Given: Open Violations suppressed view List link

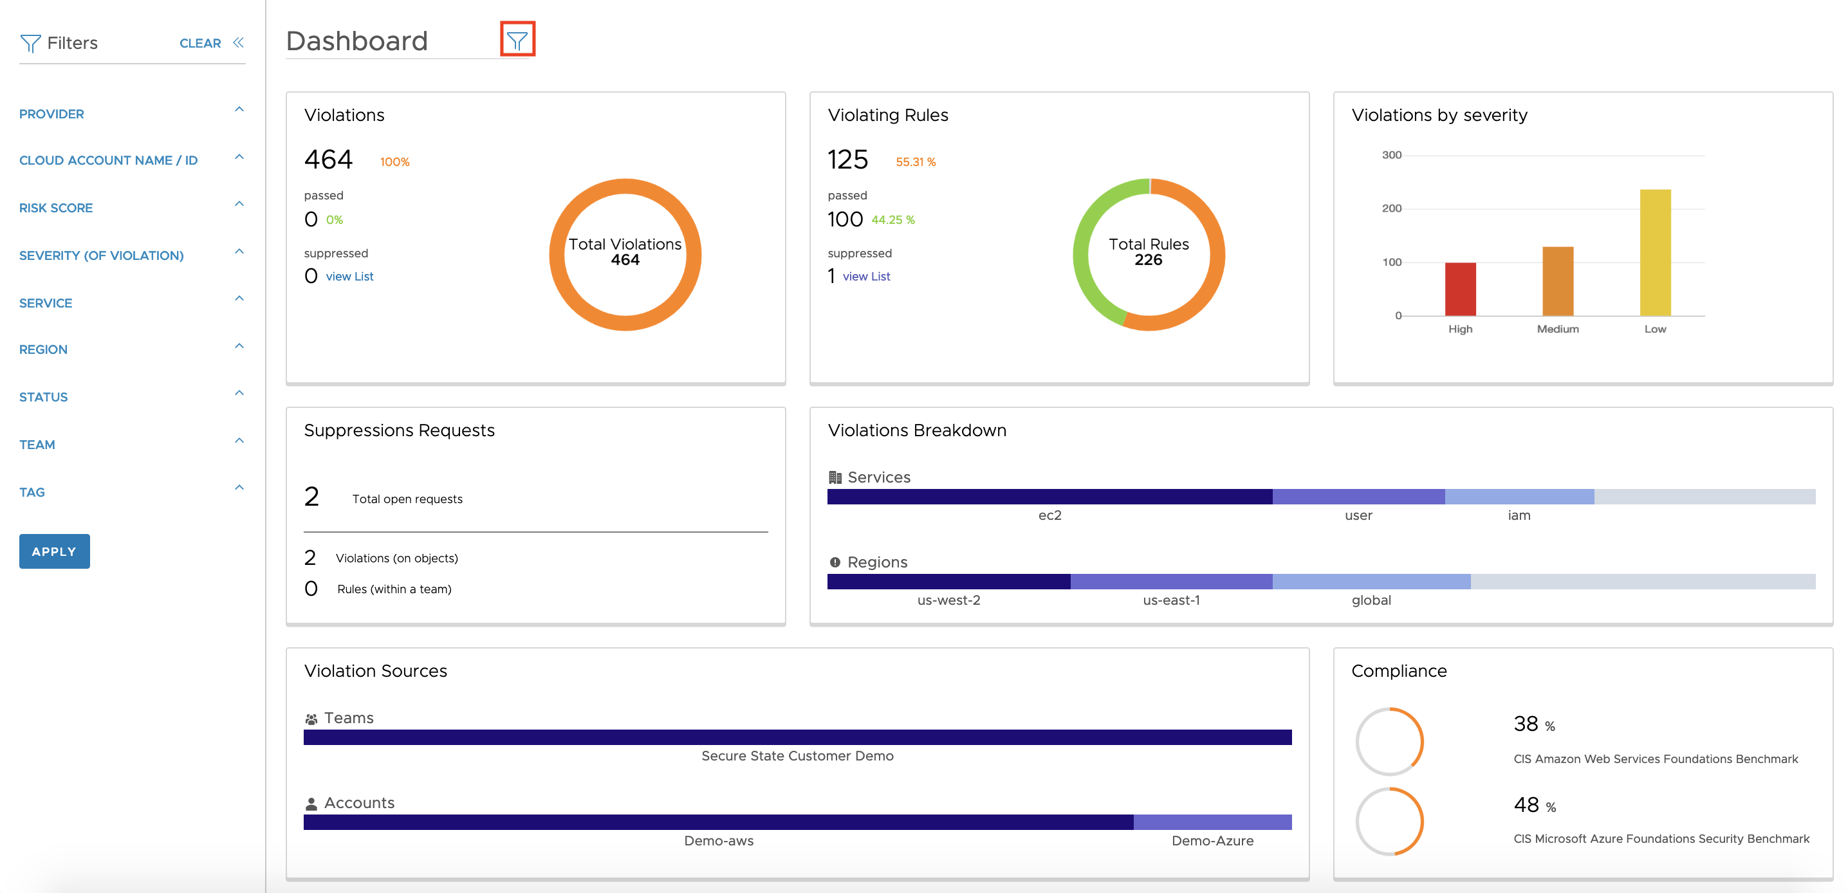Looking at the screenshot, I should click(349, 277).
